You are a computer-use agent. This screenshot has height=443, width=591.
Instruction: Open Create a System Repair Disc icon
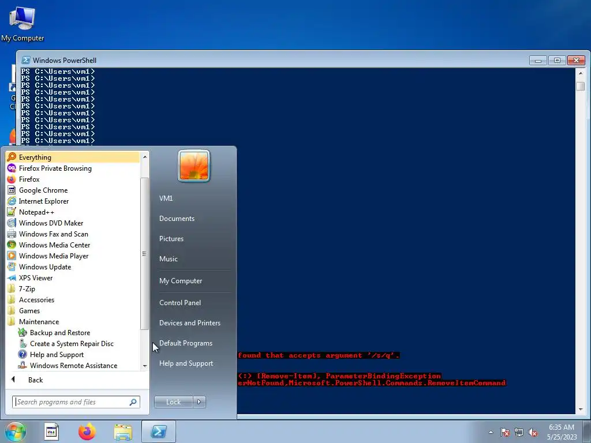(x=23, y=343)
